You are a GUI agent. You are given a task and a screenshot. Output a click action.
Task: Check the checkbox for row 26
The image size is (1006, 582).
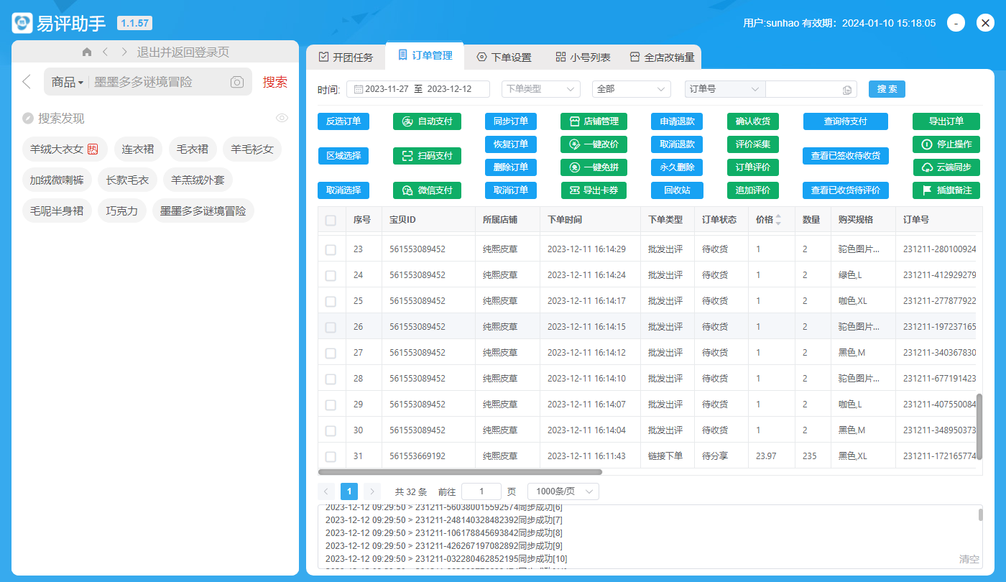[331, 327]
